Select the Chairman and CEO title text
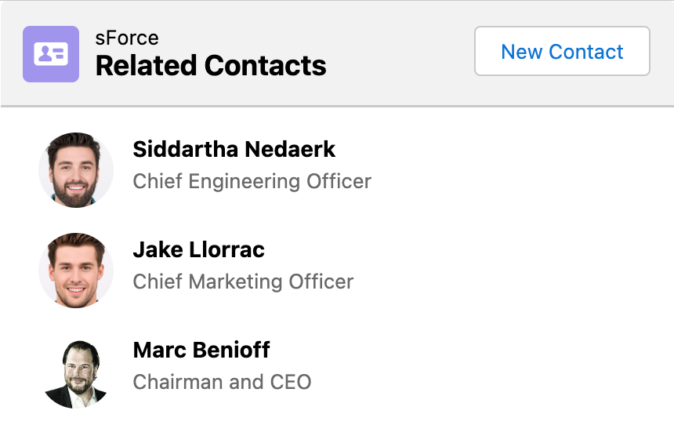This screenshot has width=674, height=436. (x=222, y=382)
